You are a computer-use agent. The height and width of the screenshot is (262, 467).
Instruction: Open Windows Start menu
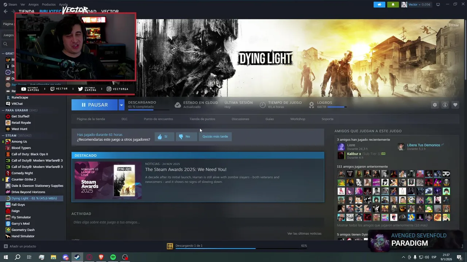6,257
